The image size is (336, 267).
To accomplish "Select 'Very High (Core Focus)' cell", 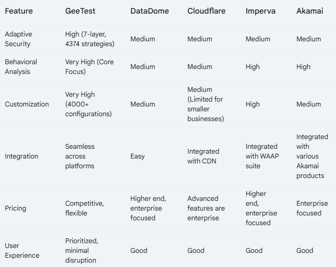I will (89, 67).
